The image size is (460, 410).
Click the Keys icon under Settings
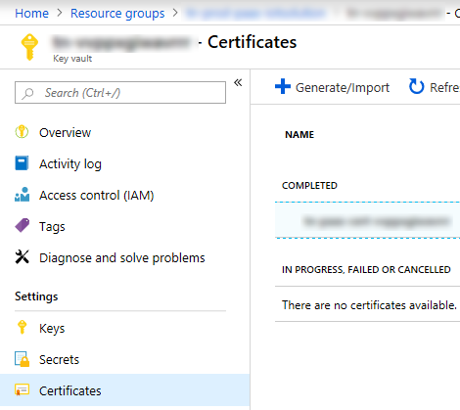click(22, 327)
